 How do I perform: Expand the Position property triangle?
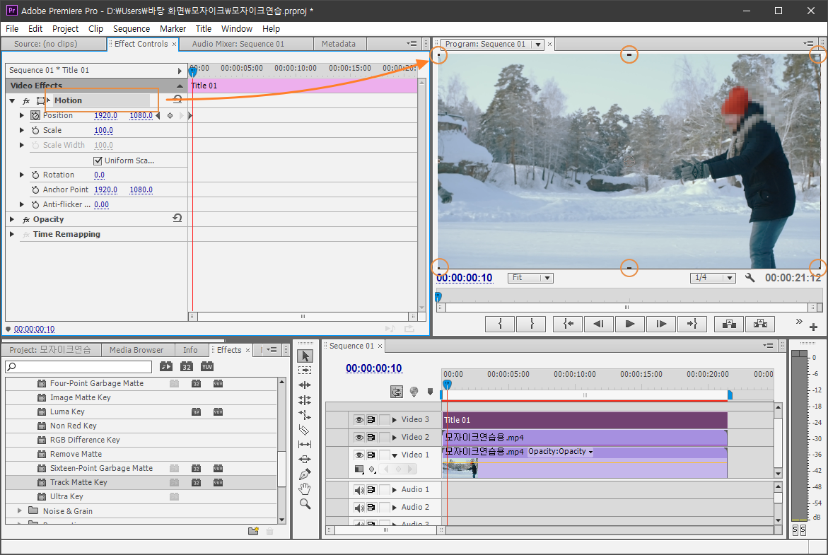tap(22, 115)
